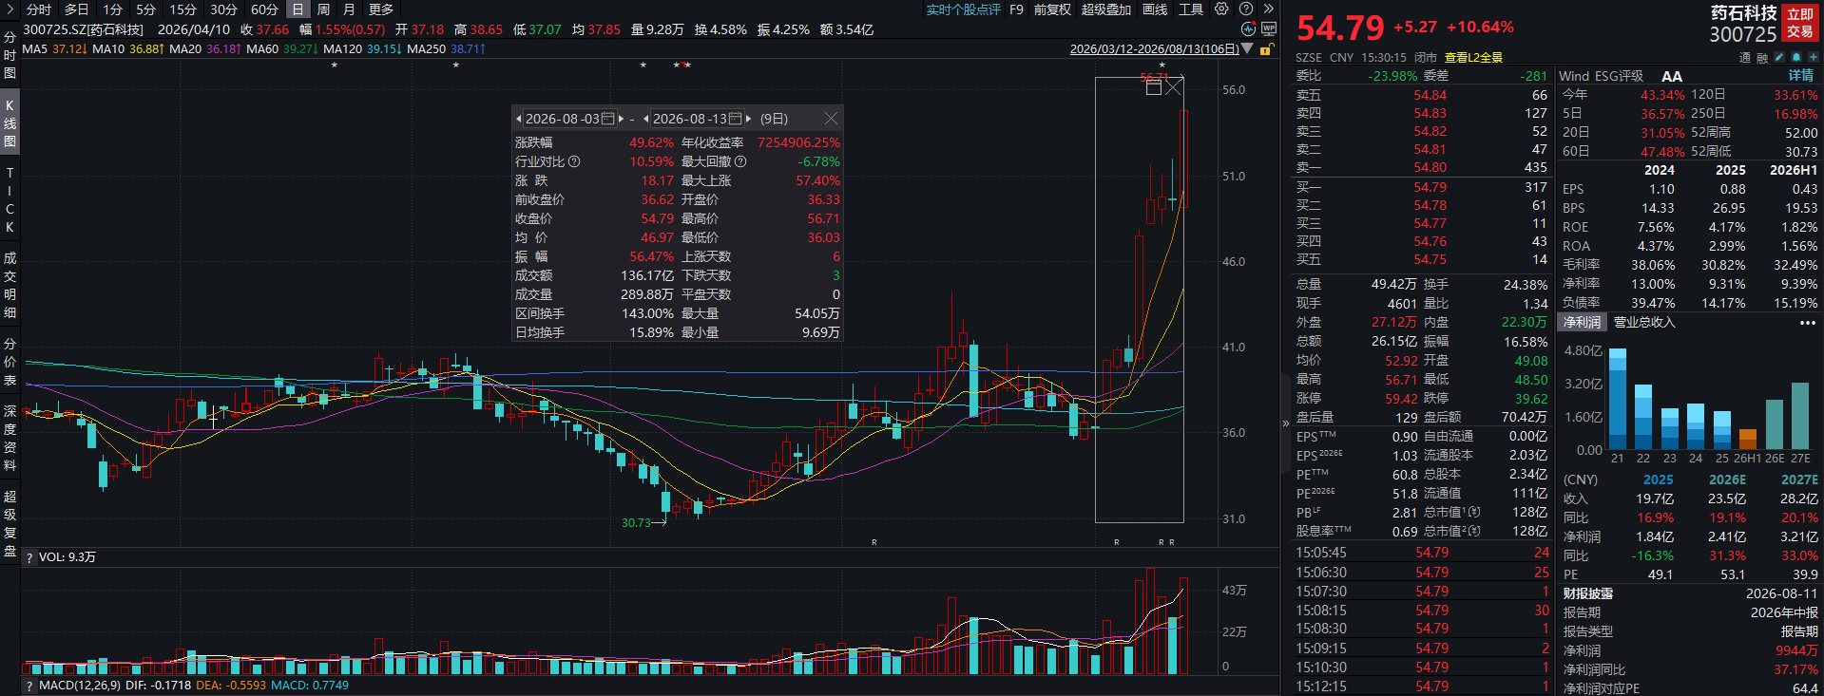Switch to 营业总收入 tab
The width and height of the screenshot is (1824, 696).
click(x=1644, y=323)
